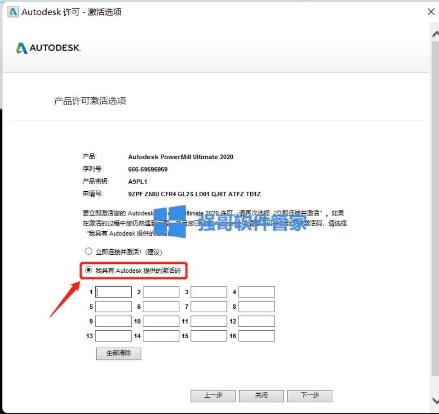Focus activation code field 4
439x414 pixels.
point(257,292)
